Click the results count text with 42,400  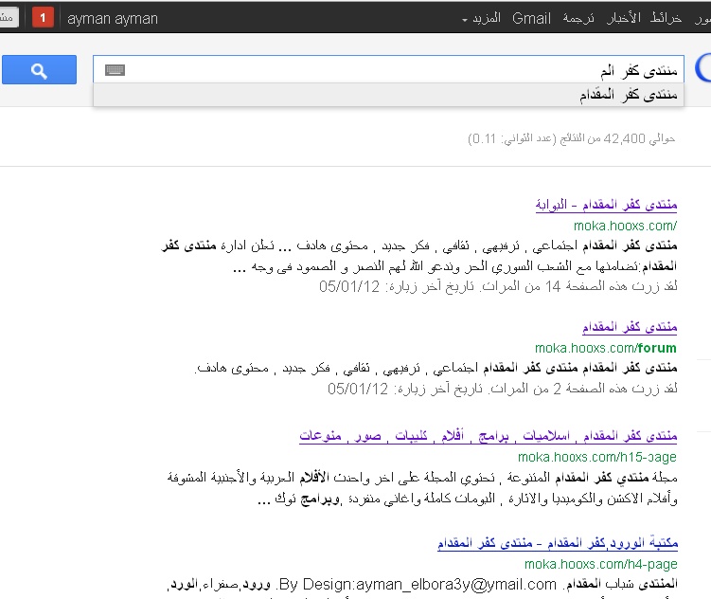tap(571, 138)
